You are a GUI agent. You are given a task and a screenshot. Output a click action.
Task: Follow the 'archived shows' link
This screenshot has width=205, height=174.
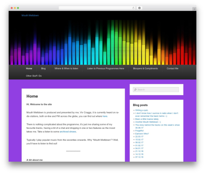tap(68, 132)
